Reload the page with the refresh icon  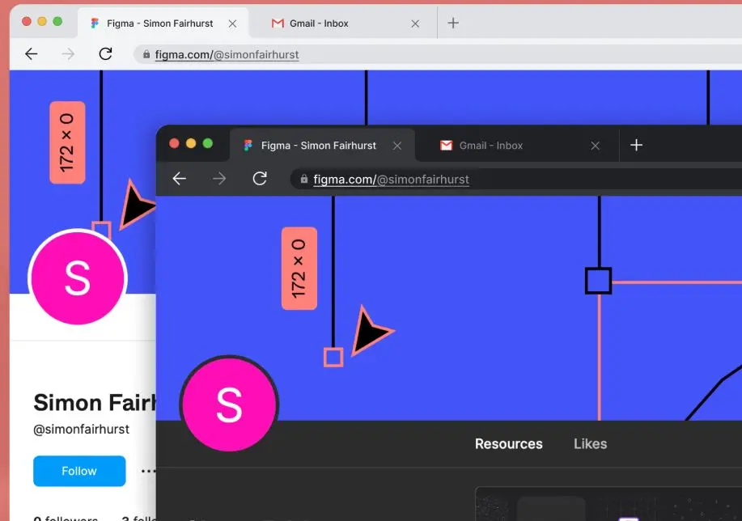(x=260, y=179)
